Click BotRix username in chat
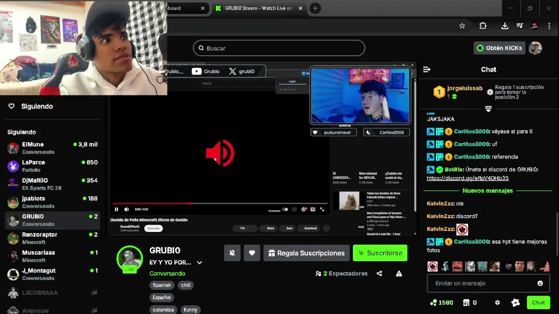The height and width of the screenshot is (314, 559). [x=454, y=169]
